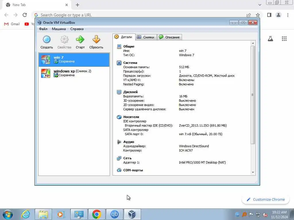Select the win 7 virtual machine

pyautogui.click(x=74, y=60)
